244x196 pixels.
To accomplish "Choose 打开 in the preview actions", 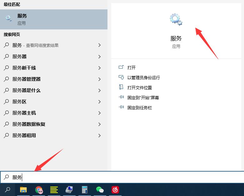I will pos(132,68).
